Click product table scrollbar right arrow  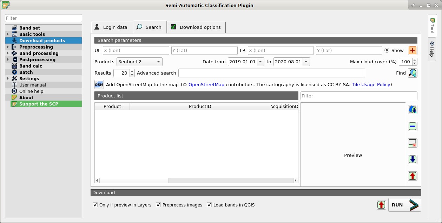pos(296,180)
